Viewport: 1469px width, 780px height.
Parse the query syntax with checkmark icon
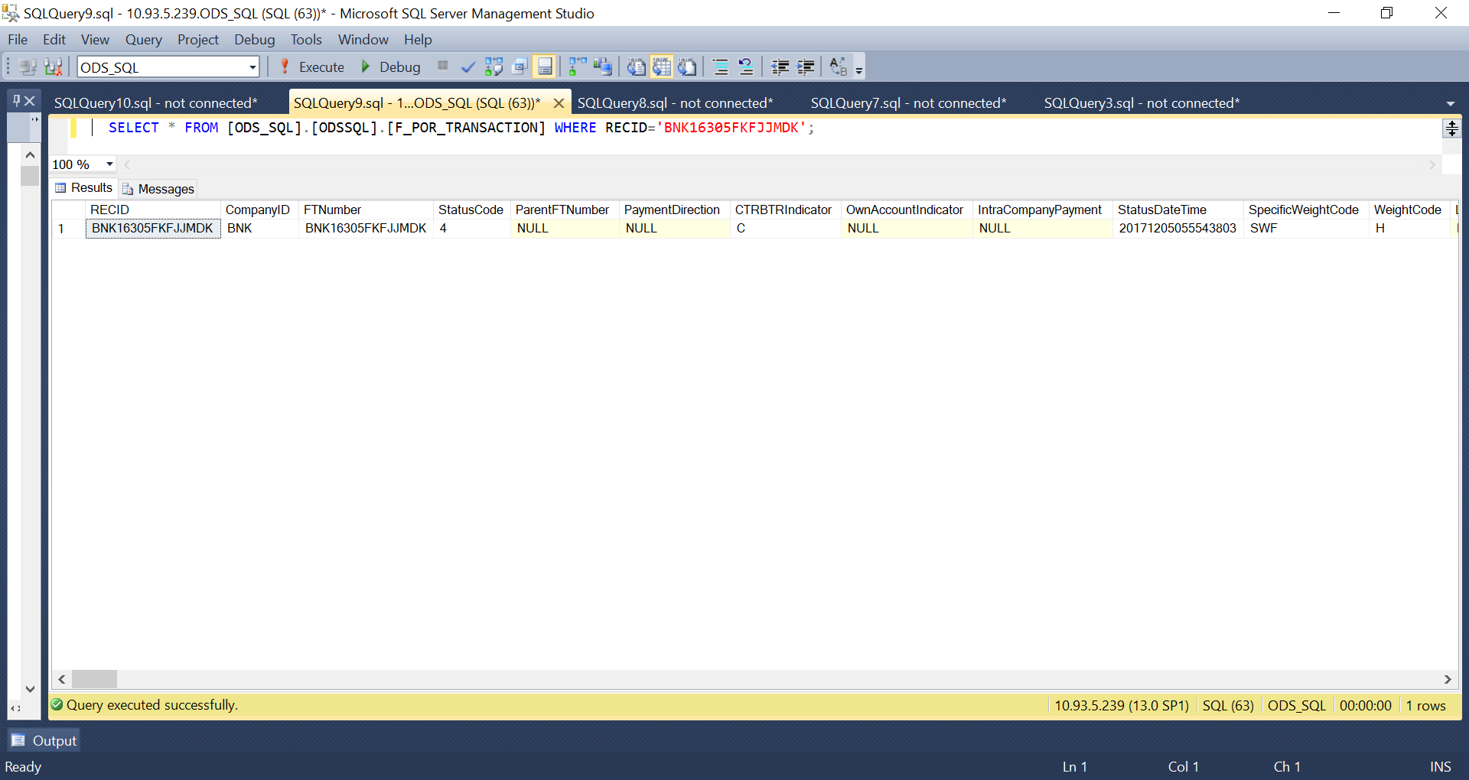[x=468, y=67]
